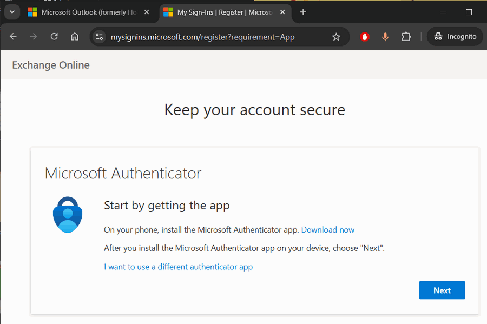Viewport: 487px width, 324px height.
Task: Click the orange microphone extension icon
Action: (x=385, y=37)
